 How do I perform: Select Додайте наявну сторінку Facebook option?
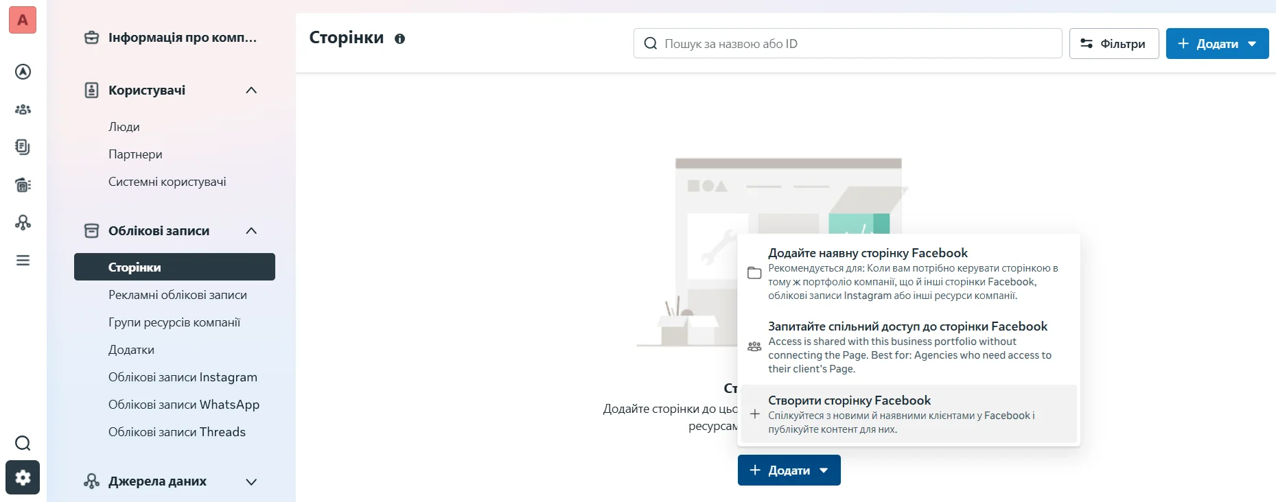click(x=908, y=273)
